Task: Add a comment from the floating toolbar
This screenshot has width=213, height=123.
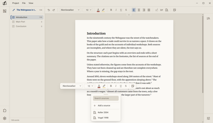Action: tap(133, 86)
